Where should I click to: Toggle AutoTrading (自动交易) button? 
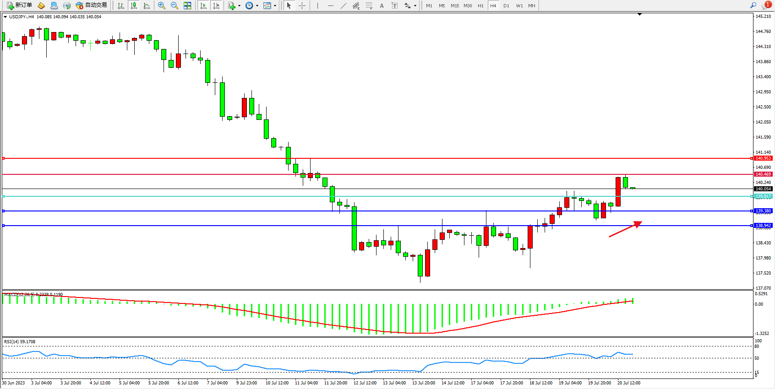pyautogui.click(x=91, y=5)
